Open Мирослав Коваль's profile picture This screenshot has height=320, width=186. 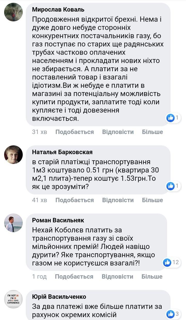13,12
